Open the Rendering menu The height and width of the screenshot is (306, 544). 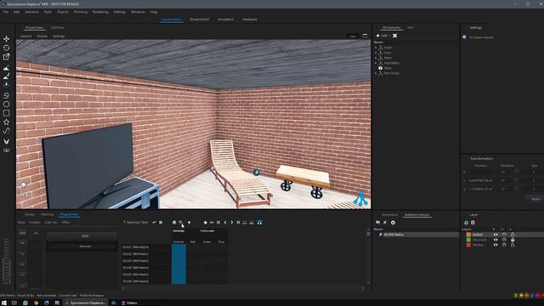coord(100,12)
